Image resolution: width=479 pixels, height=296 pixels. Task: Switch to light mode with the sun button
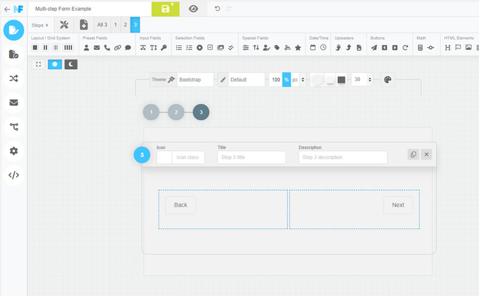click(54, 64)
